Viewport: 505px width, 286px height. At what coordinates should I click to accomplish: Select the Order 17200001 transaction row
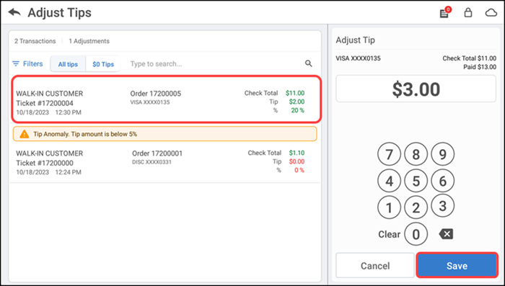tap(164, 163)
